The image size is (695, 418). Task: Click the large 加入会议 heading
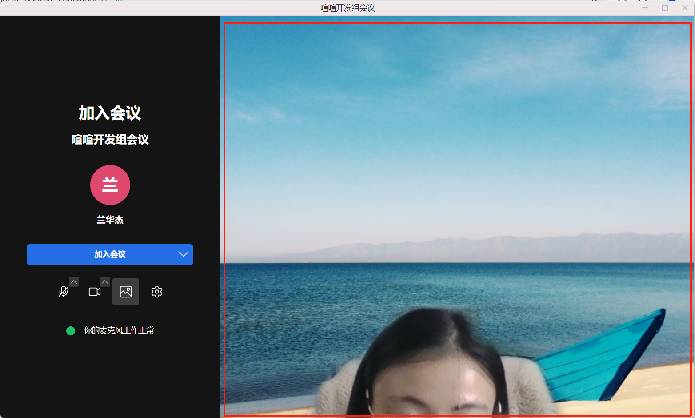110,113
